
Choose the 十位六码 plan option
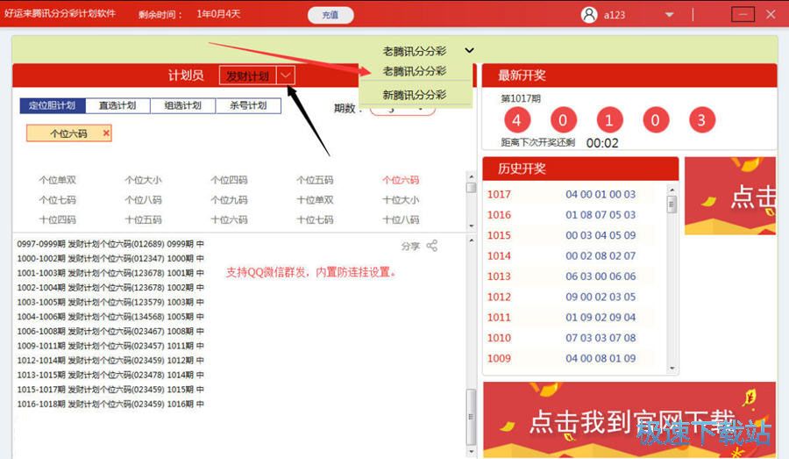pyautogui.click(x=229, y=219)
